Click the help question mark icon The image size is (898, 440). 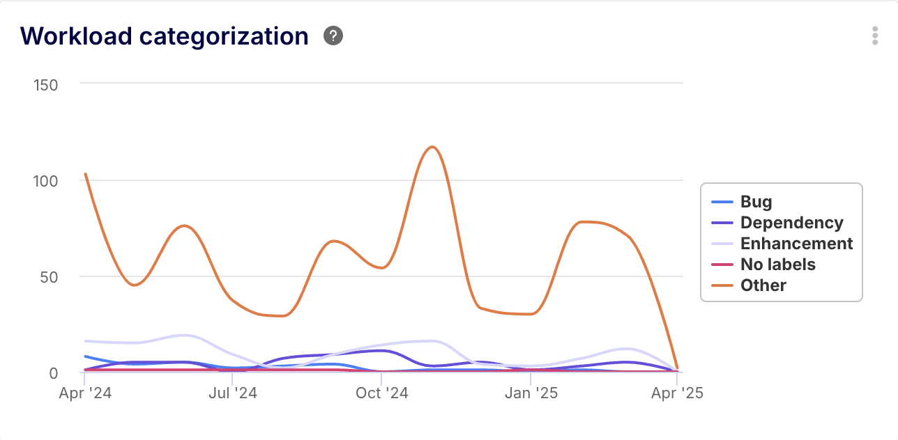tap(333, 36)
